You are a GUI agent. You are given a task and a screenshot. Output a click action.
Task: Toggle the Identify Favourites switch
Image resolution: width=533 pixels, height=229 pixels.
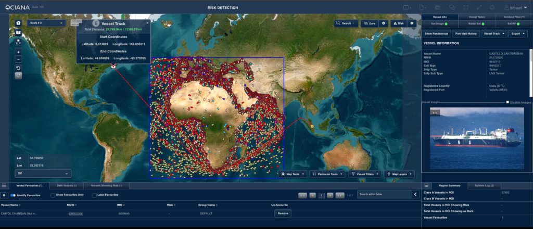coord(12,195)
